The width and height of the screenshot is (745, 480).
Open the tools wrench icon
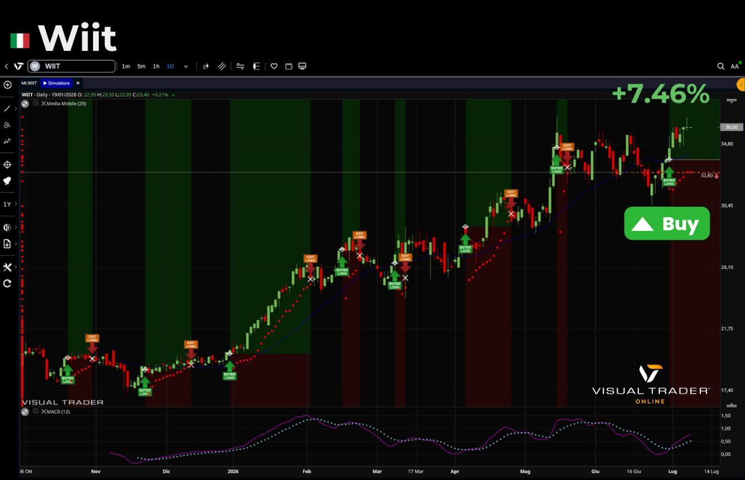click(7, 267)
